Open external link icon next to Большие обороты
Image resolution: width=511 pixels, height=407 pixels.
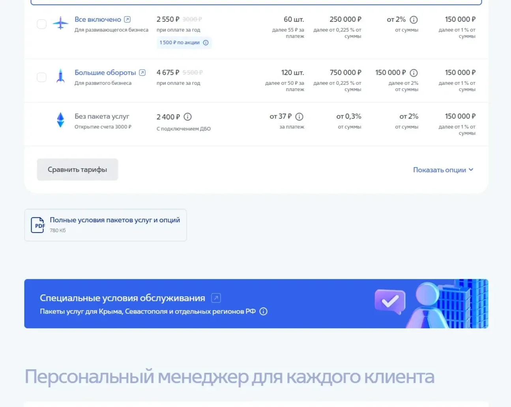point(142,72)
